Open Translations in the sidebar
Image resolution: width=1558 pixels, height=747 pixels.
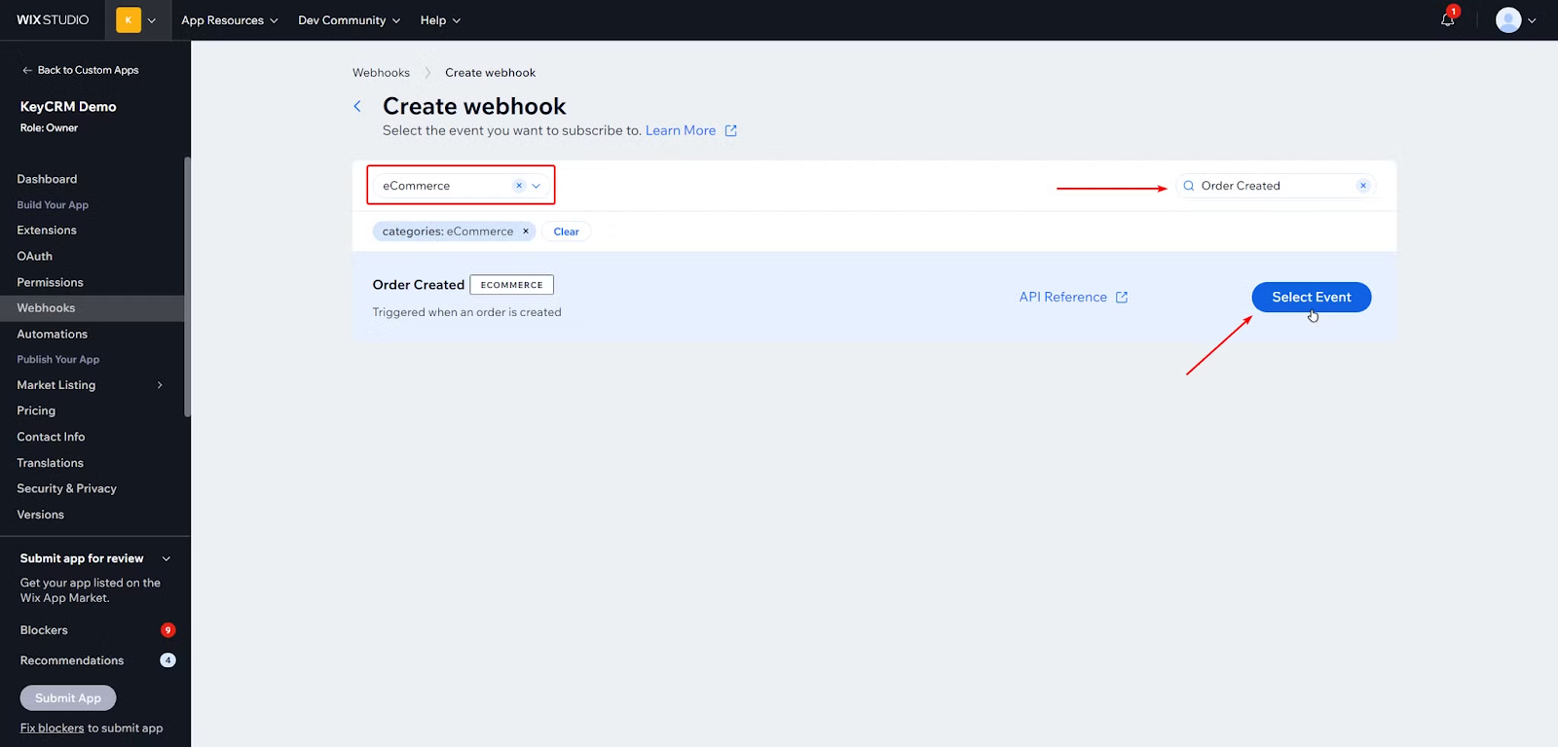click(50, 463)
